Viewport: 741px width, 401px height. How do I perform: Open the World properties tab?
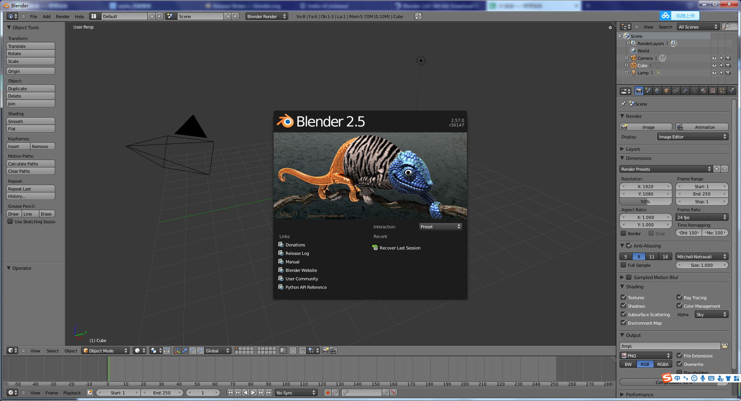coord(657,91)
